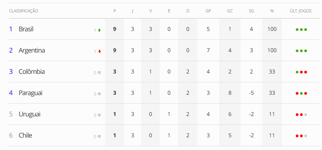Viewport: 322px width, 150px height.
Task: Select the Chile team name
Action: pyautogui.click(x=25, y=135)
